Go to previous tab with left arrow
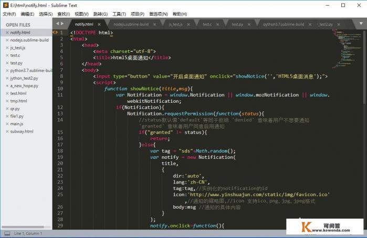The width and height of the screenshot is (367, 238). pyautogui.click(x=58, y=24)
